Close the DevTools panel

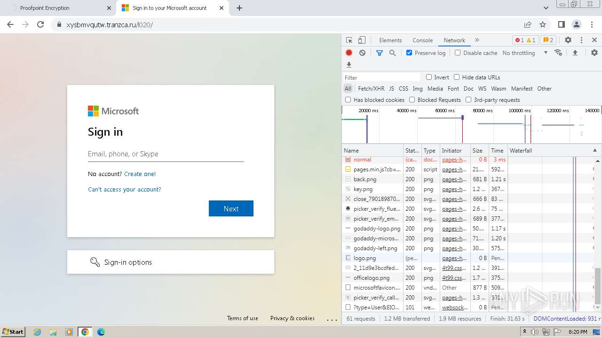[x=594, y=40]
